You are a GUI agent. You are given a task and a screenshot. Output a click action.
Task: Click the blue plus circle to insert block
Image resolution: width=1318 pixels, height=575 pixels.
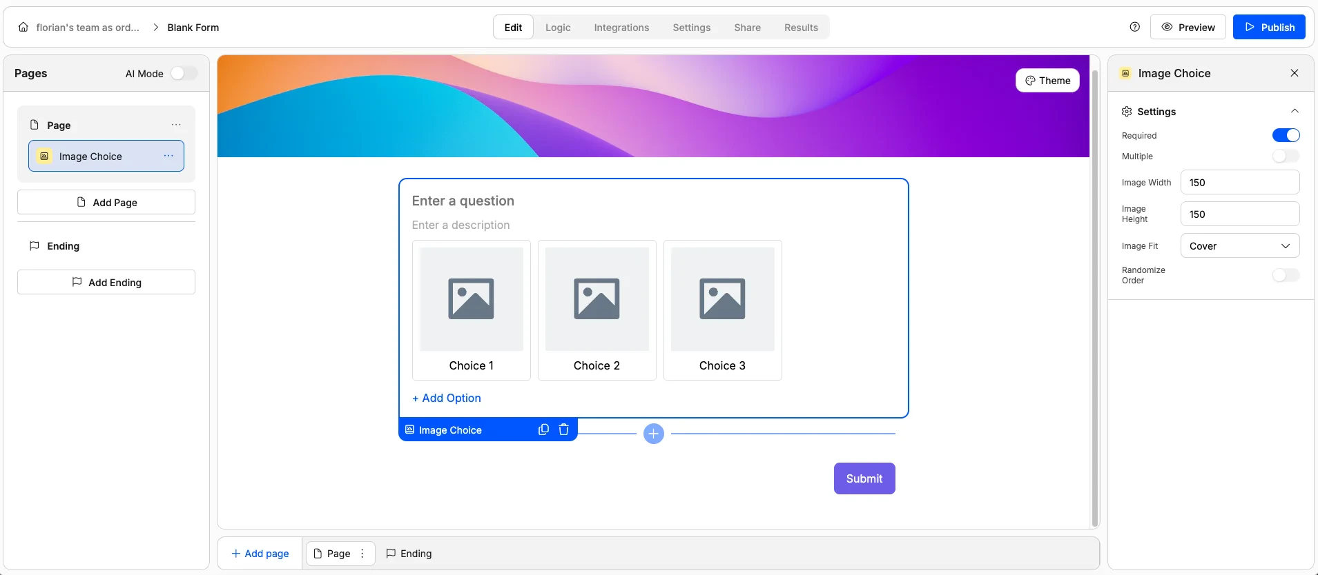tap(653, 434)
